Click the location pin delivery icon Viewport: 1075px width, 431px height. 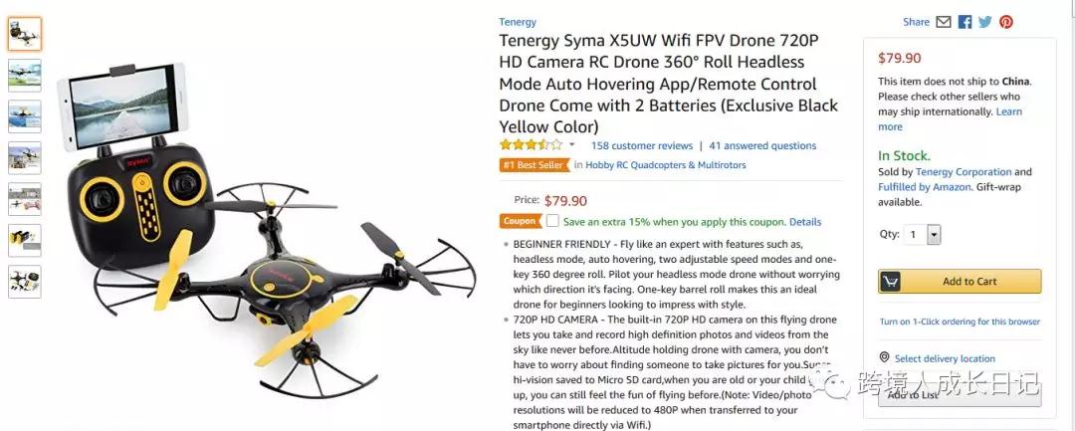click(885, 357)
